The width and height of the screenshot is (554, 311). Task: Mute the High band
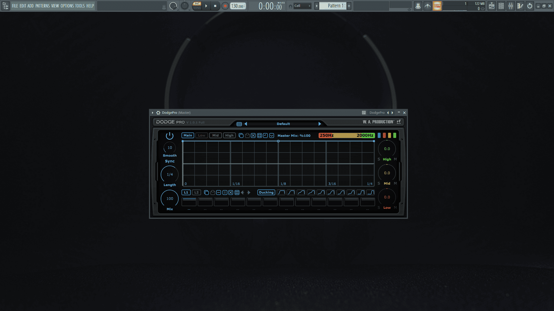tap(395, 159)
